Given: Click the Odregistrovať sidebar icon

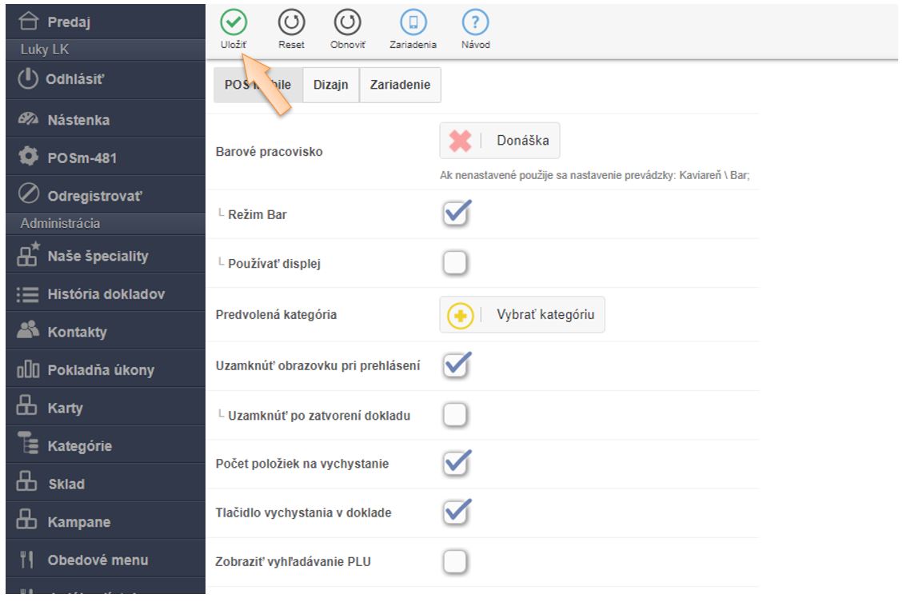Looking at the screenshot, I should point(28,196).
